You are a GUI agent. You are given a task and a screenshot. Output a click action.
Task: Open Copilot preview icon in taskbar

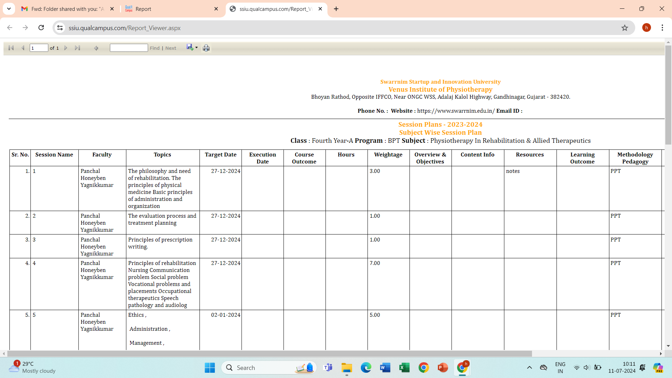[x=658, y=368]
